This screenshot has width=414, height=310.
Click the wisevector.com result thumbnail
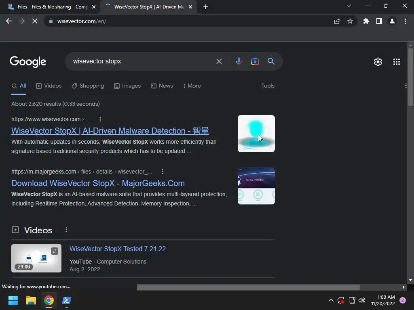pos(256,134)
